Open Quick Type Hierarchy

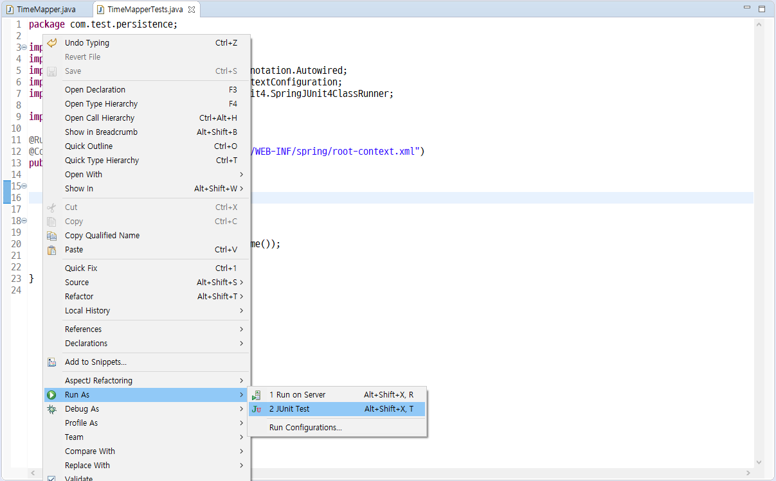click(x=147, y=161)
